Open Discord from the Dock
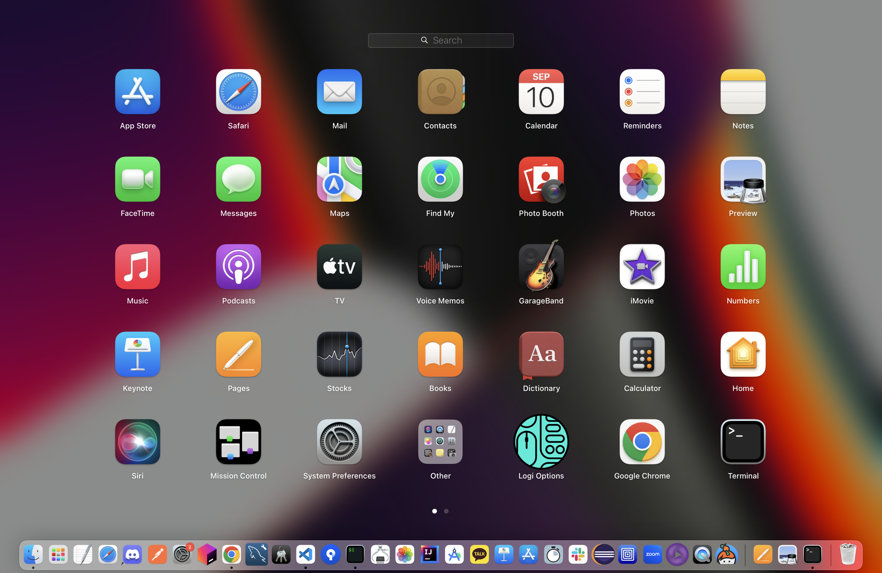 click(x=132, y=554)
